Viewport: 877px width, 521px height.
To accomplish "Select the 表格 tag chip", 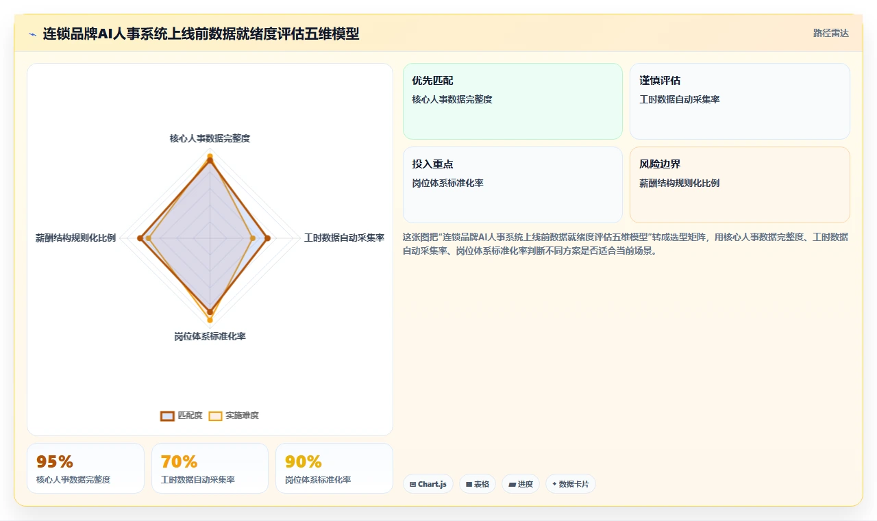I will tap(478, 484).
